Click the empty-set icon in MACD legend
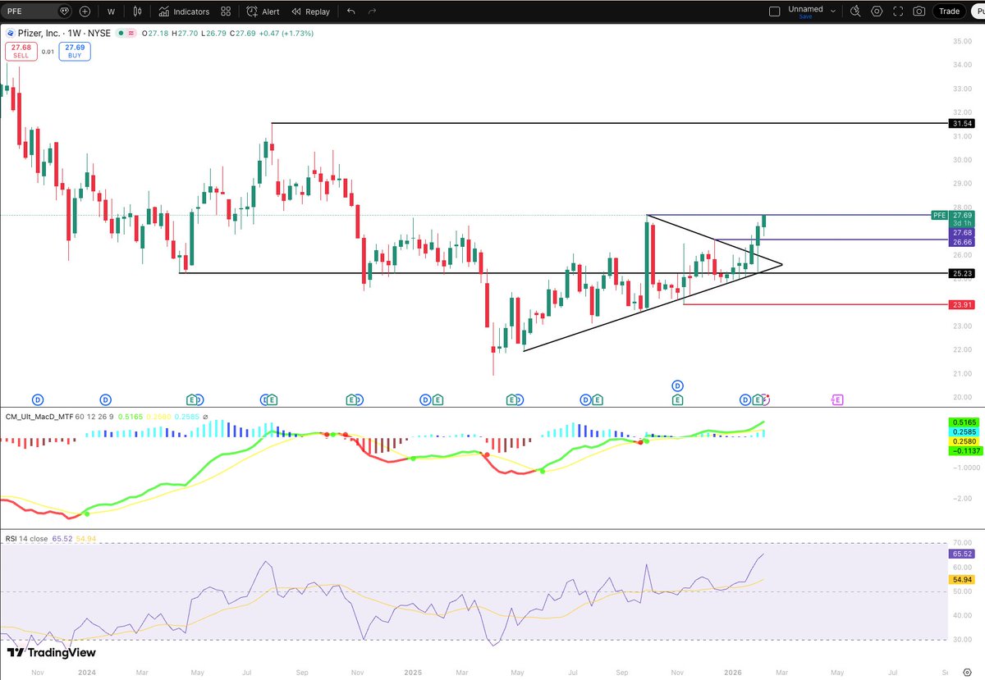Screen dimensions: 985x680 click(x=205, y=418)
